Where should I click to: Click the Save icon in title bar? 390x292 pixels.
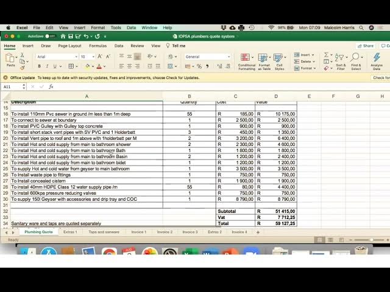tap(71, 36)
